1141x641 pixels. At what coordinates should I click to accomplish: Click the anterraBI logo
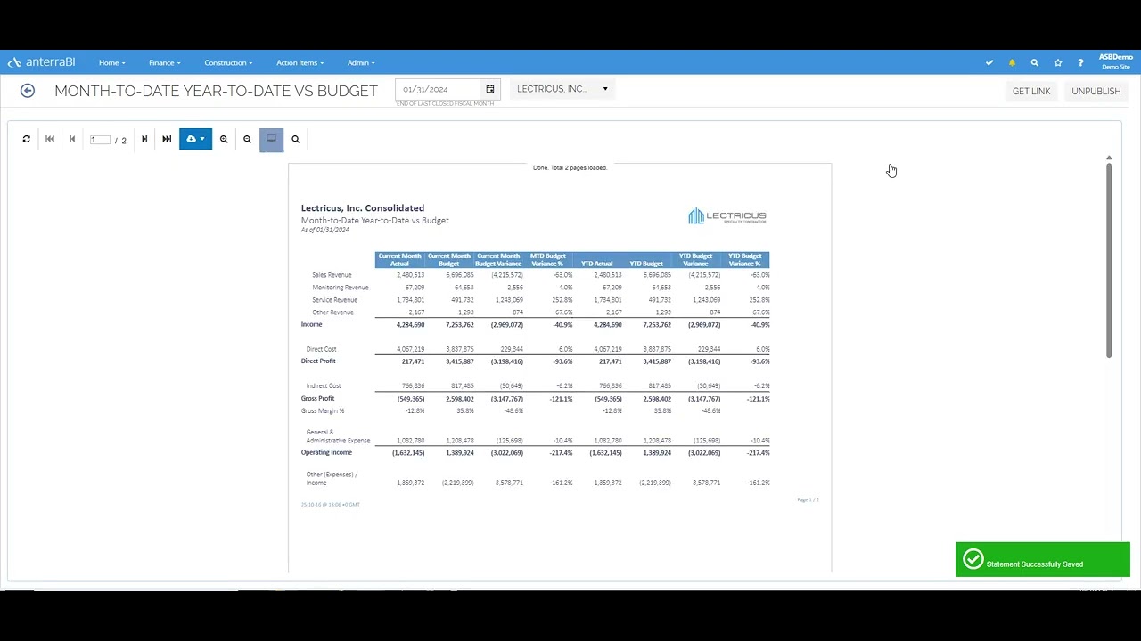41,62
